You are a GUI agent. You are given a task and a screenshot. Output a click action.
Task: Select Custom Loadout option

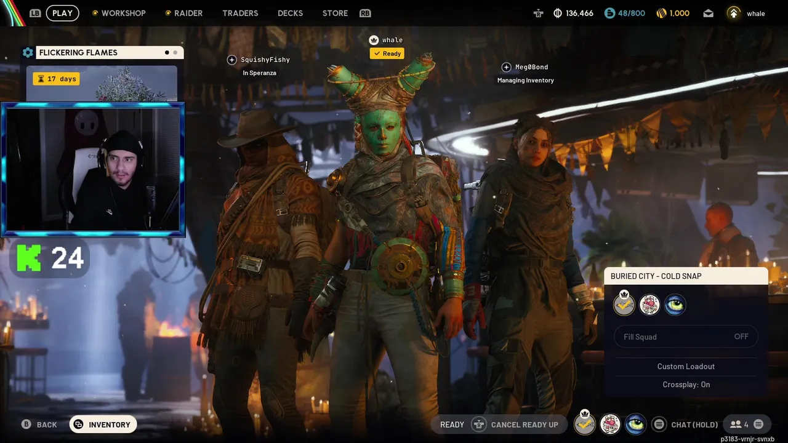[x=686, y=367]
